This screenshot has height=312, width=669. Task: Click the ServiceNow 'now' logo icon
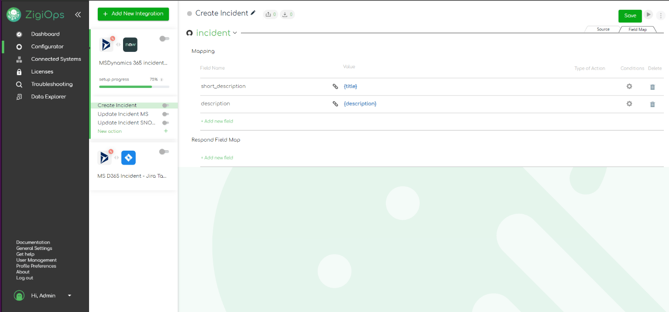point(130,44)
